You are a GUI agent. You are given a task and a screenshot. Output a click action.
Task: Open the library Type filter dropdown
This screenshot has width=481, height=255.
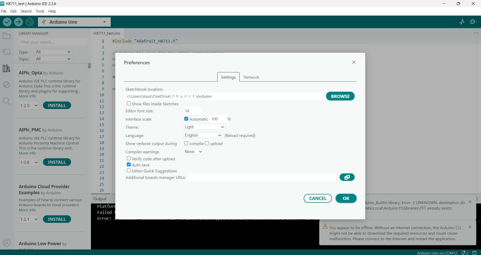(x=53, y=52)
